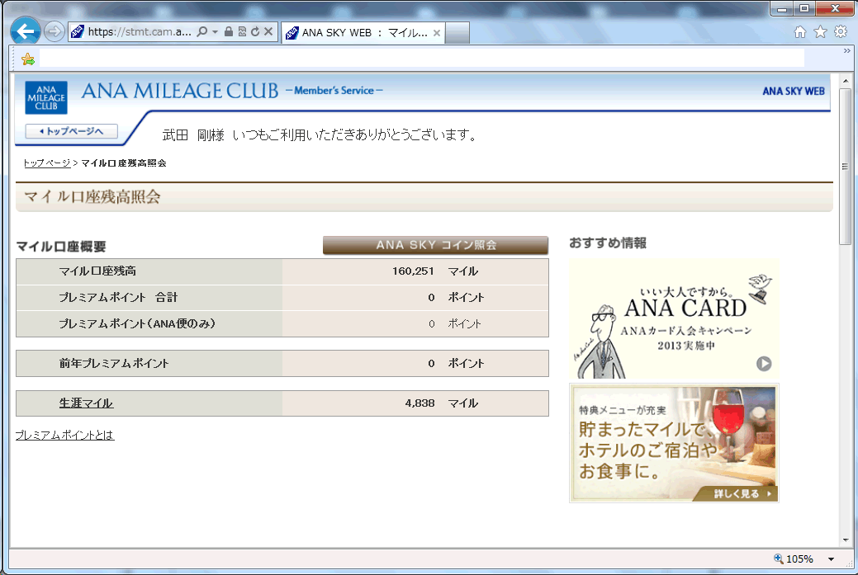This screenshot has width=858, height=575.
Task: Click the scrollbar down arrow
Action: point(846,540)
